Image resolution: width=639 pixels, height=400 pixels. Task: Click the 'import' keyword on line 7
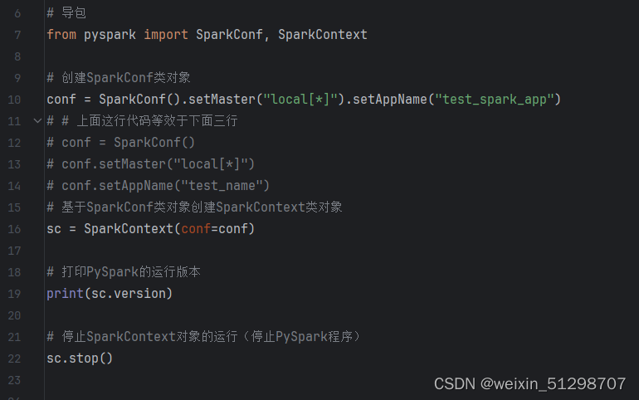pyautogui.click(x=166, y=35)
